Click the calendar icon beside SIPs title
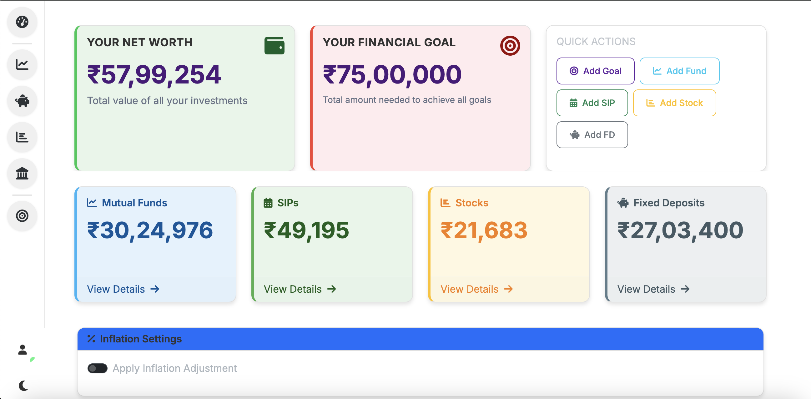811x399 pixels. [x=268, y=203]
